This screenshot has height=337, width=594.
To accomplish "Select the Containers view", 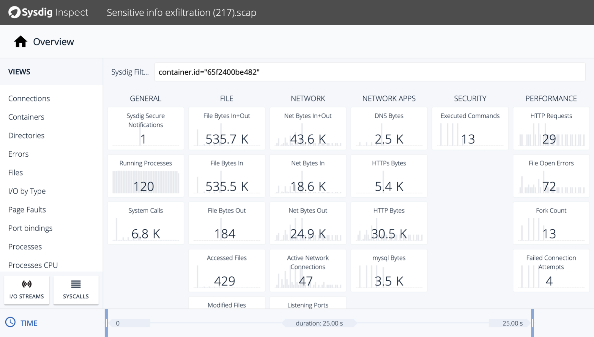I will tap(26, 117).
